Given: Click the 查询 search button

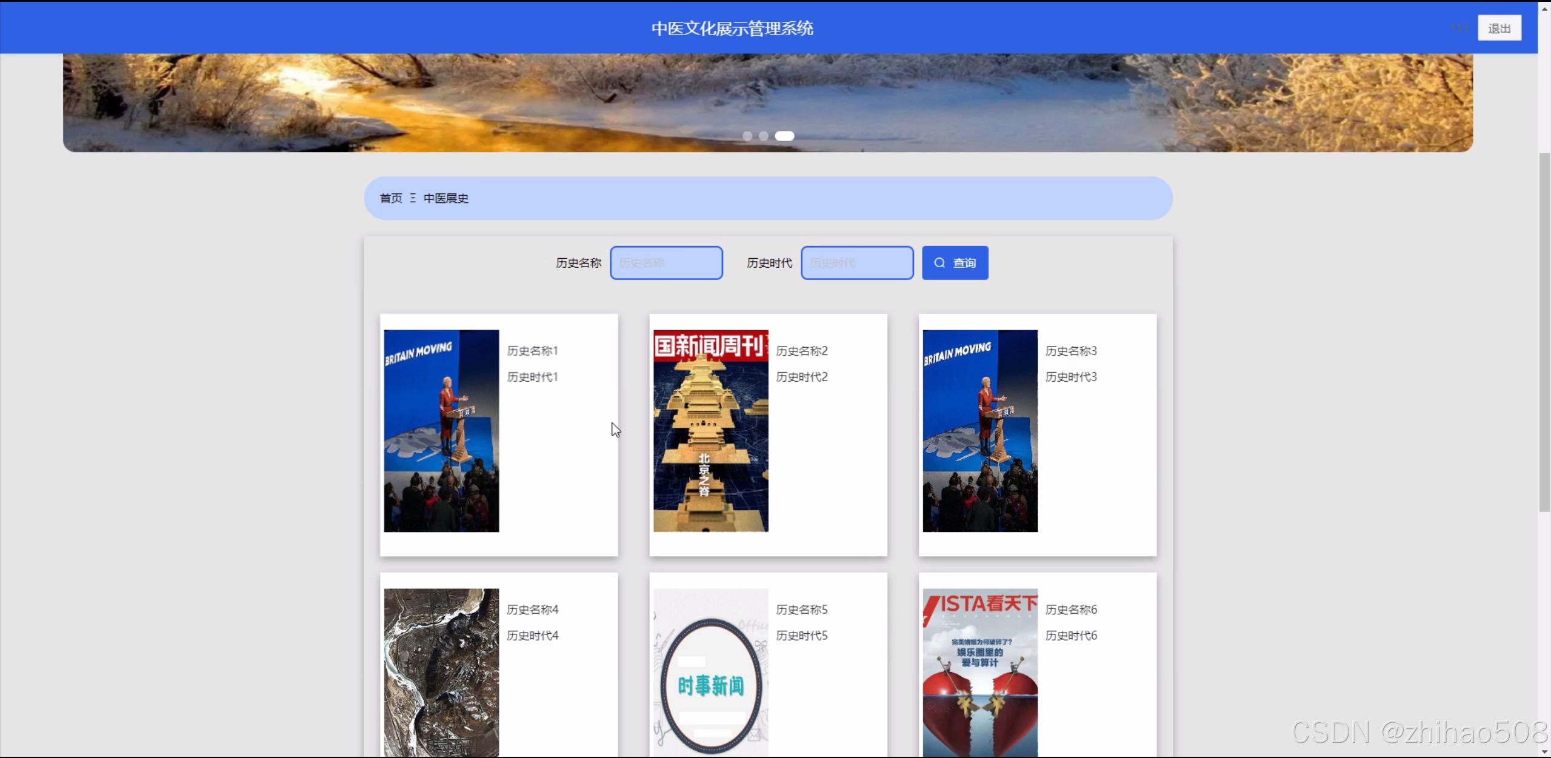Looking at the screenshot, I should click(x=955, y=263).
